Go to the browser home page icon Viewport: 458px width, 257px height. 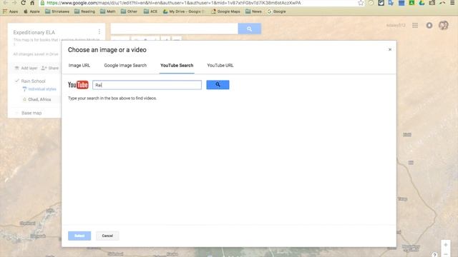32,3
